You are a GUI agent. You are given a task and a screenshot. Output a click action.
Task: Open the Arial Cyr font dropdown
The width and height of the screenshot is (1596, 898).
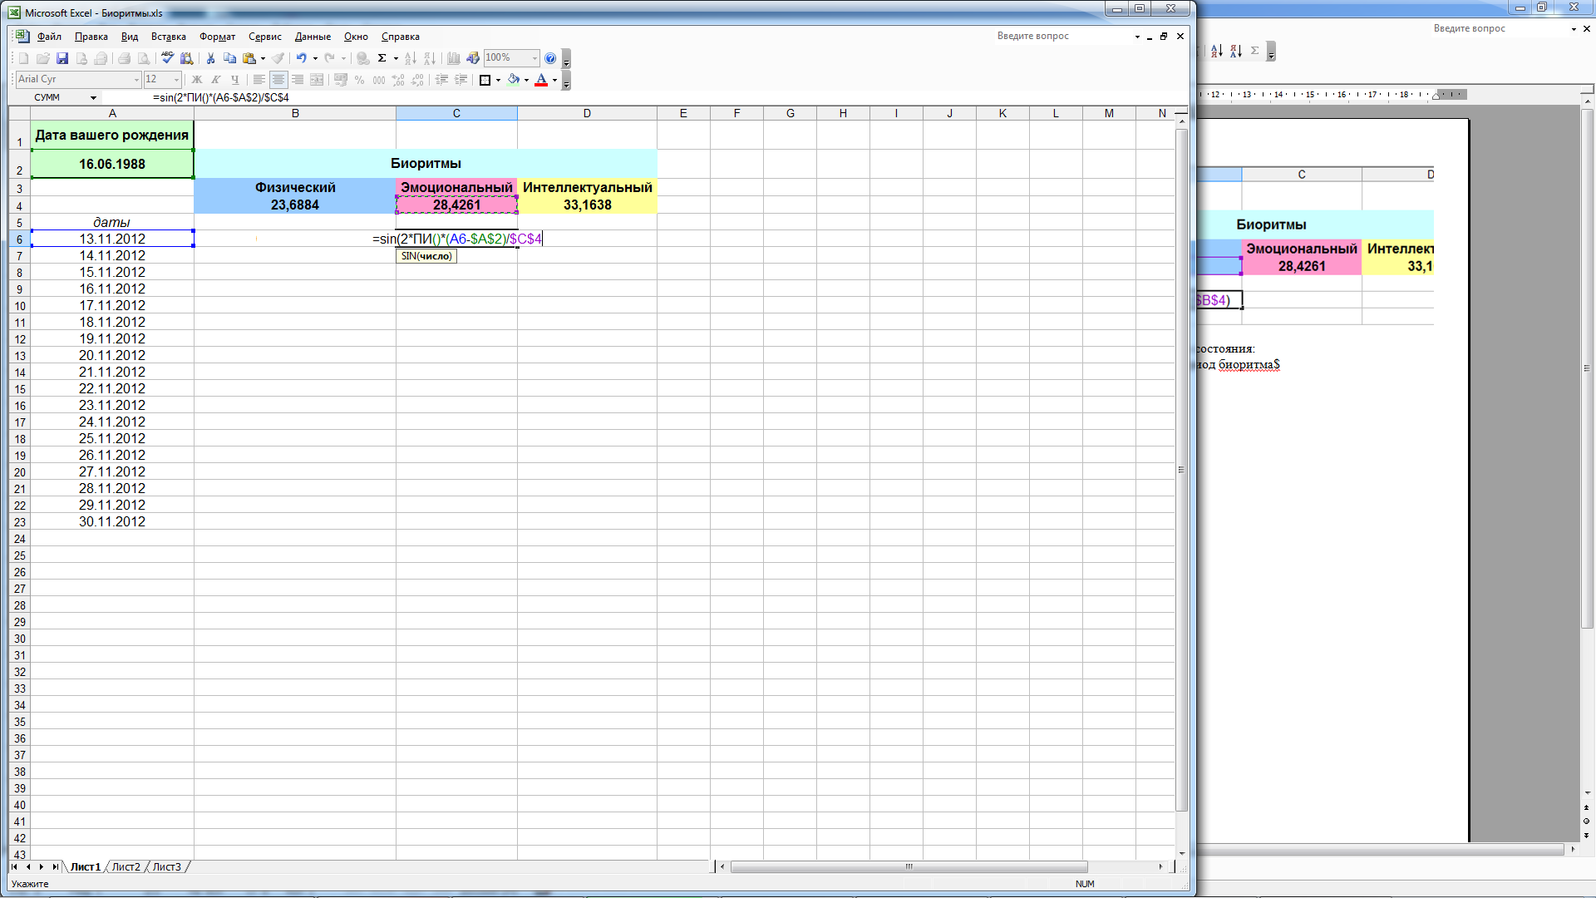click(x=136, y=80)
